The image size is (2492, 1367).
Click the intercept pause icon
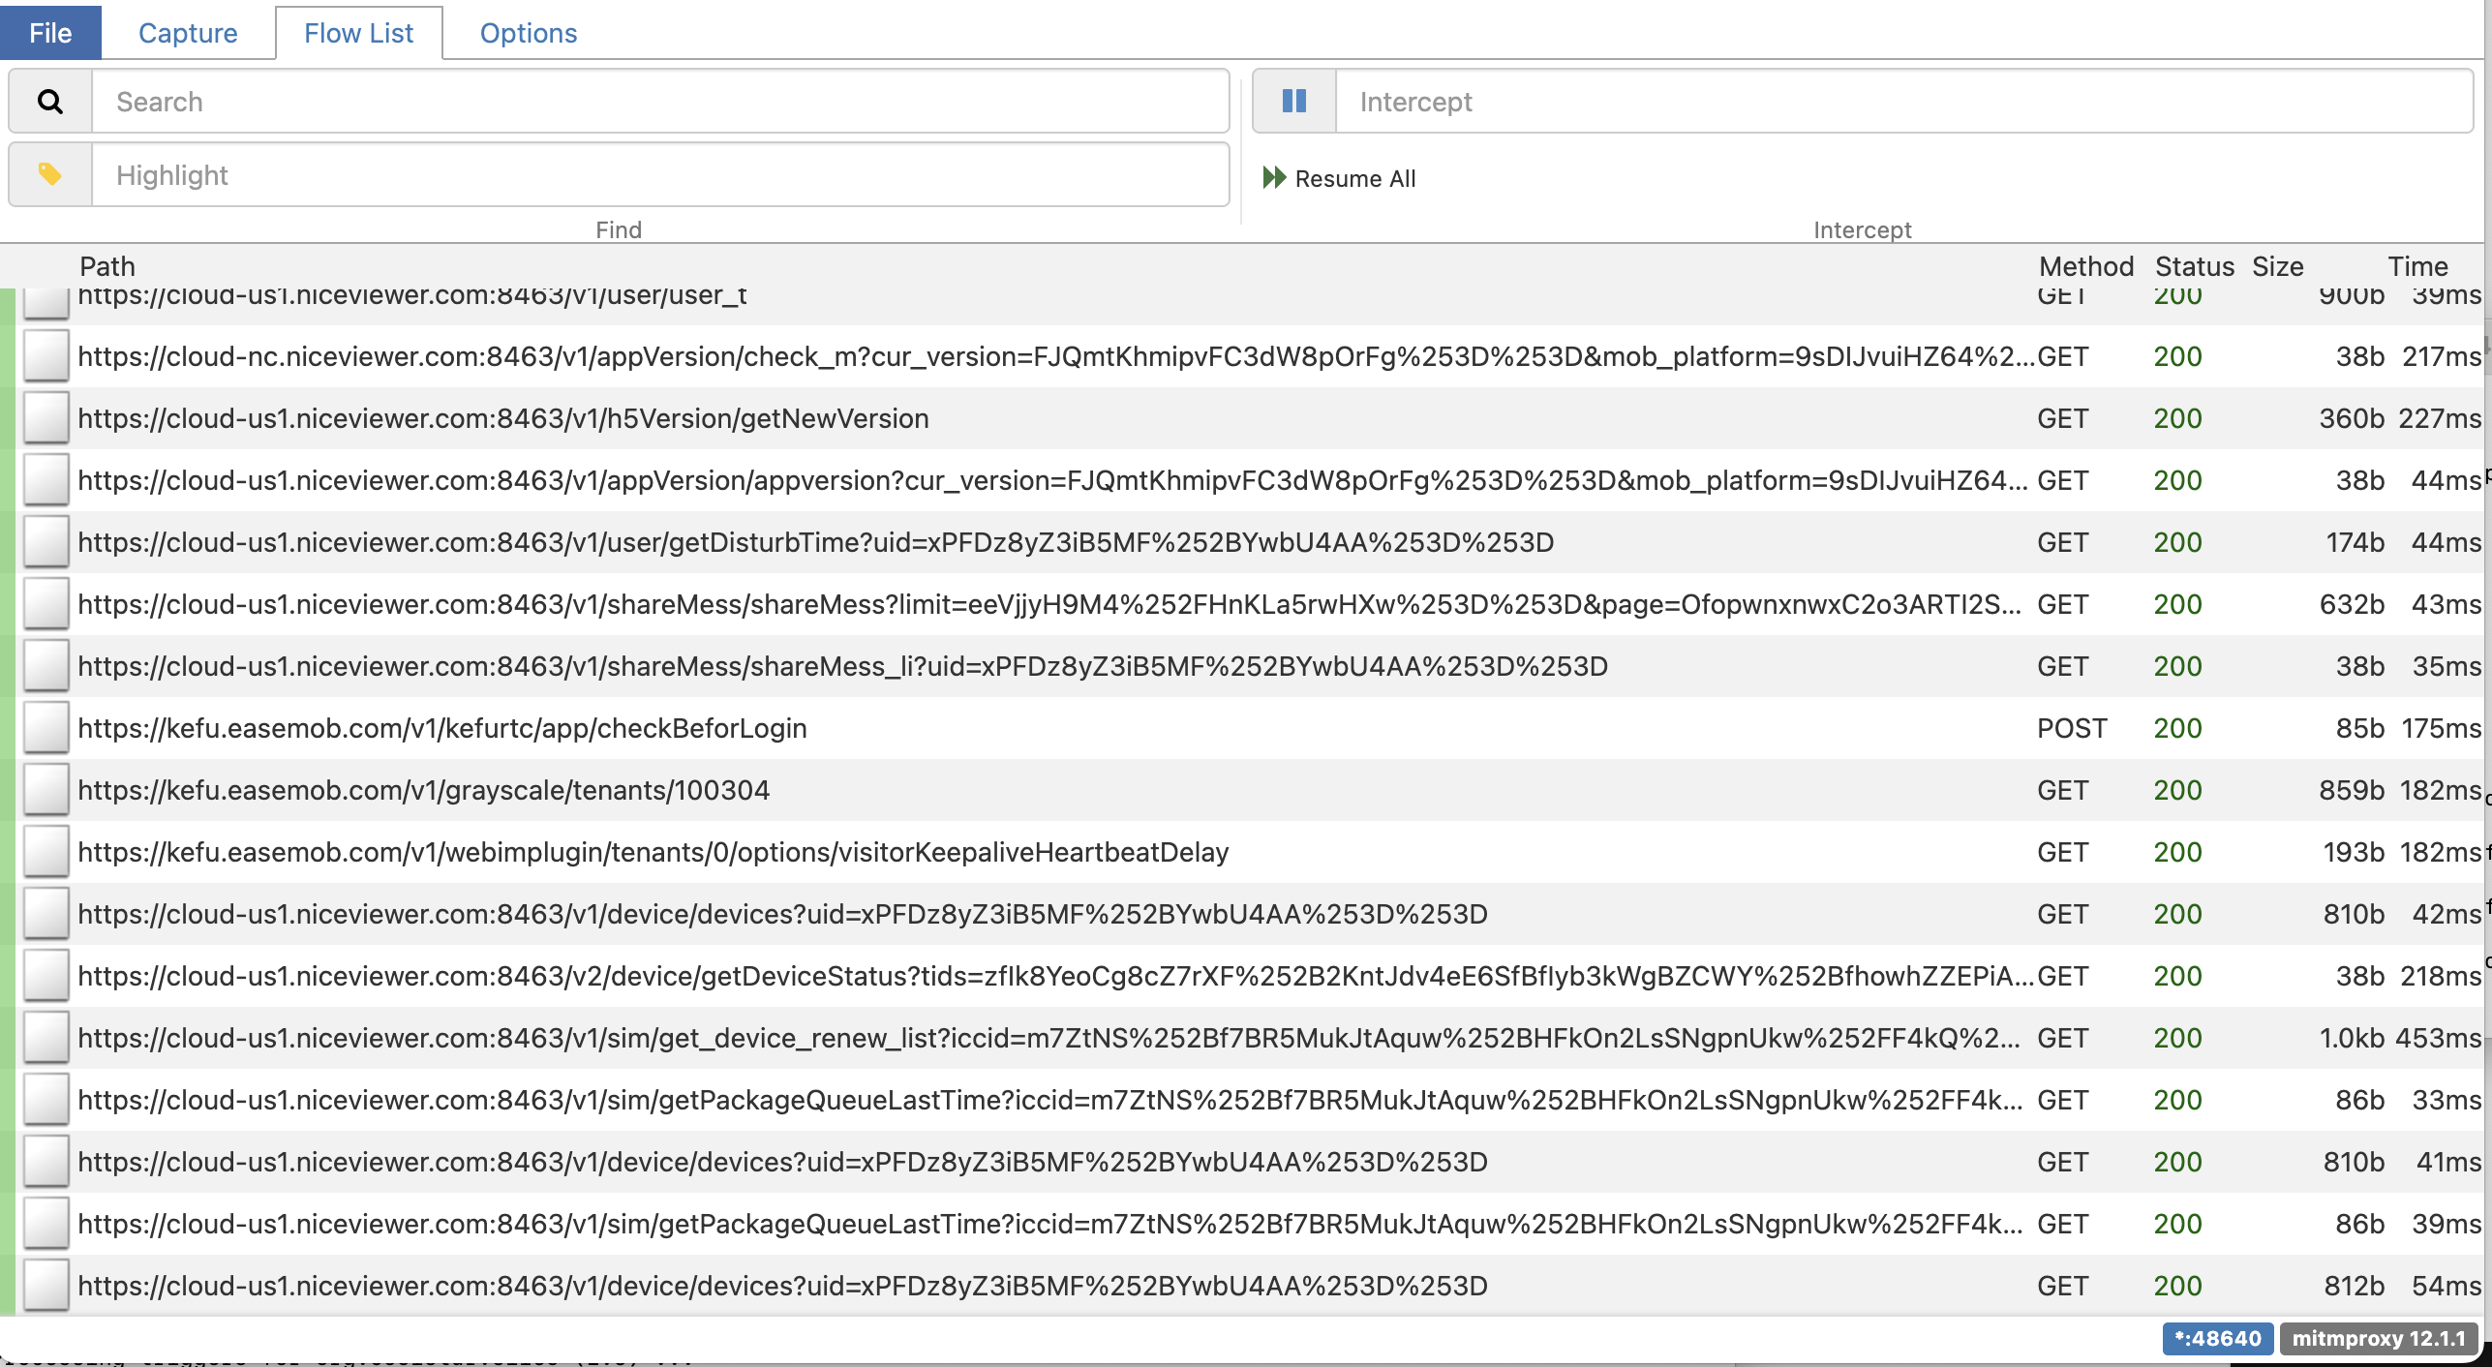point(1294,102)
